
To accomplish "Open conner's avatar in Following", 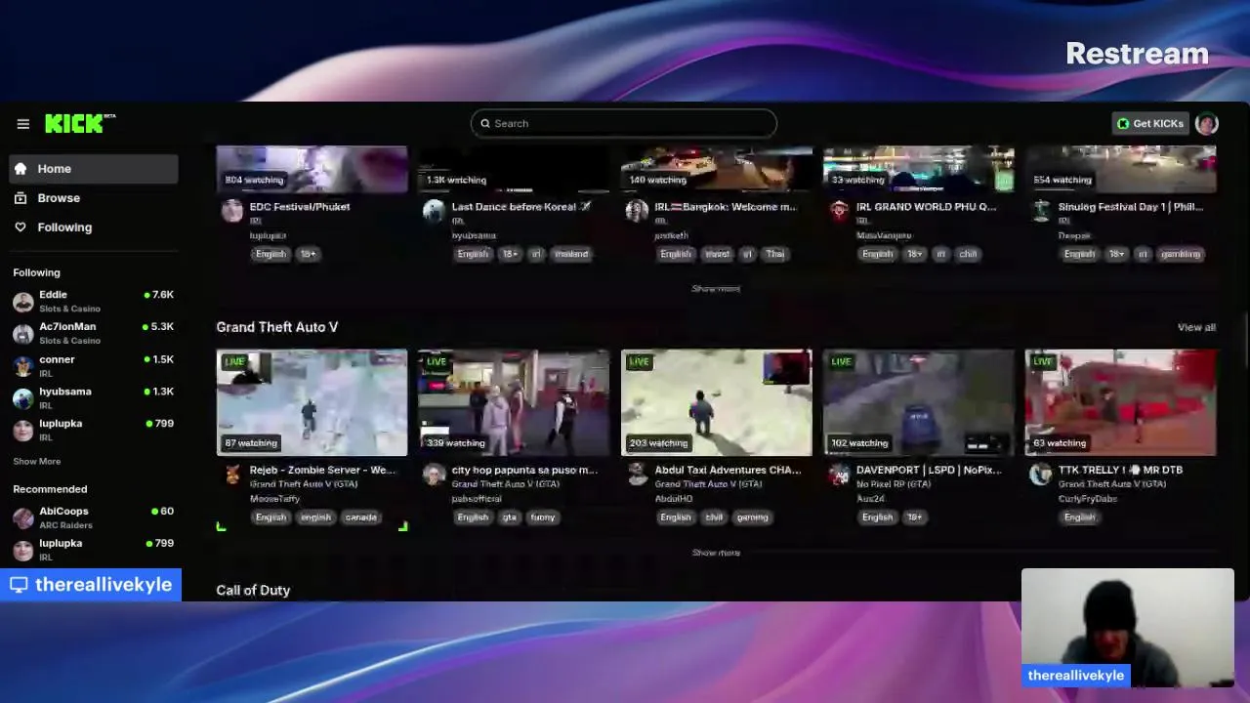I will 23,365.
